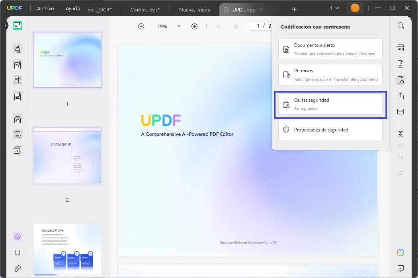Select the UPD...opy tab
The height and width of the screenshot is (278, 418).
[x=244, y=10]
